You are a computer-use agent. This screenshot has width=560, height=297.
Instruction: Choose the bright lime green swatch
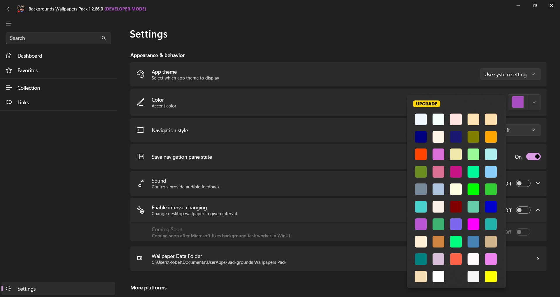pos(473,189)
